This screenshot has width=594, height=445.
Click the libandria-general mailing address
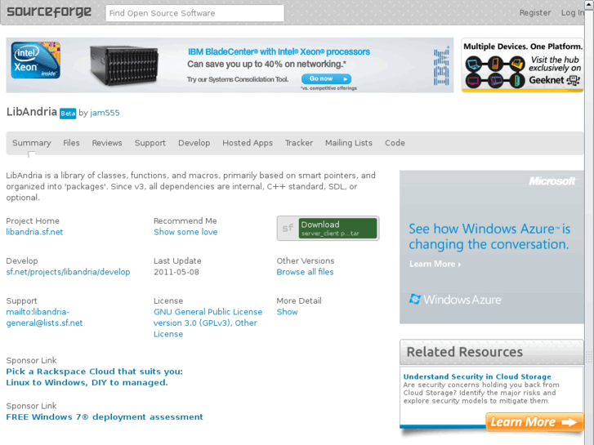[x=44, y=318]
